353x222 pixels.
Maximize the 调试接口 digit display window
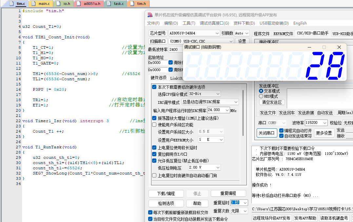[x=324, y=47]
